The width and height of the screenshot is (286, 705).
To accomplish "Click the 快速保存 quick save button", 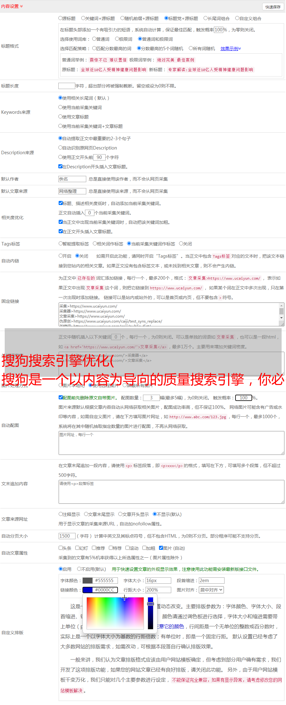I will click(273, 7).
